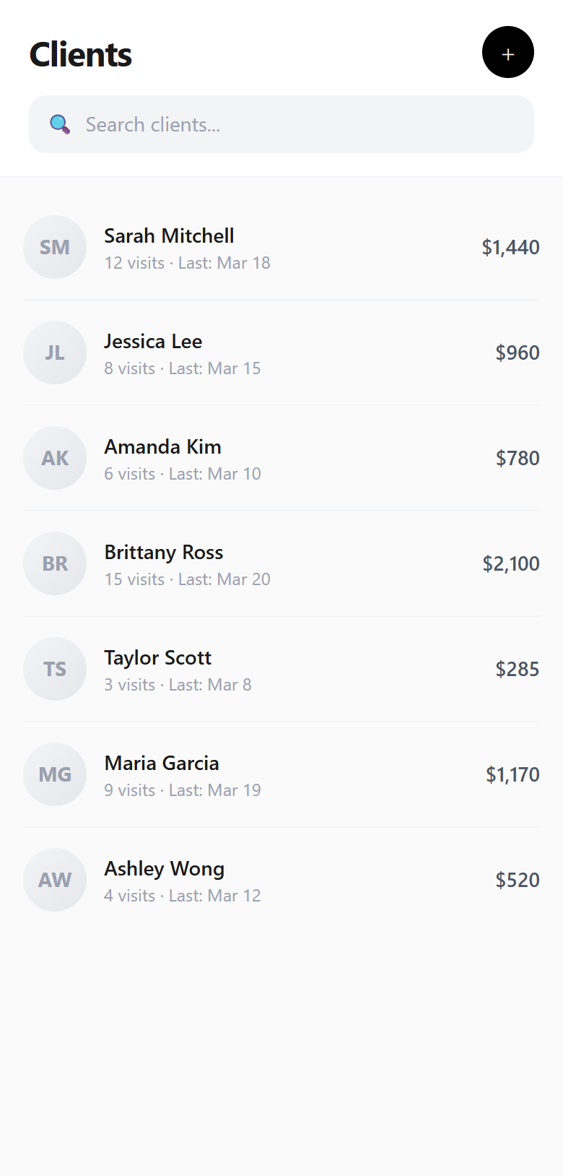Select Ashley Wong's name
Screen dimensions: 563x1176
click(x=164, y=869)
